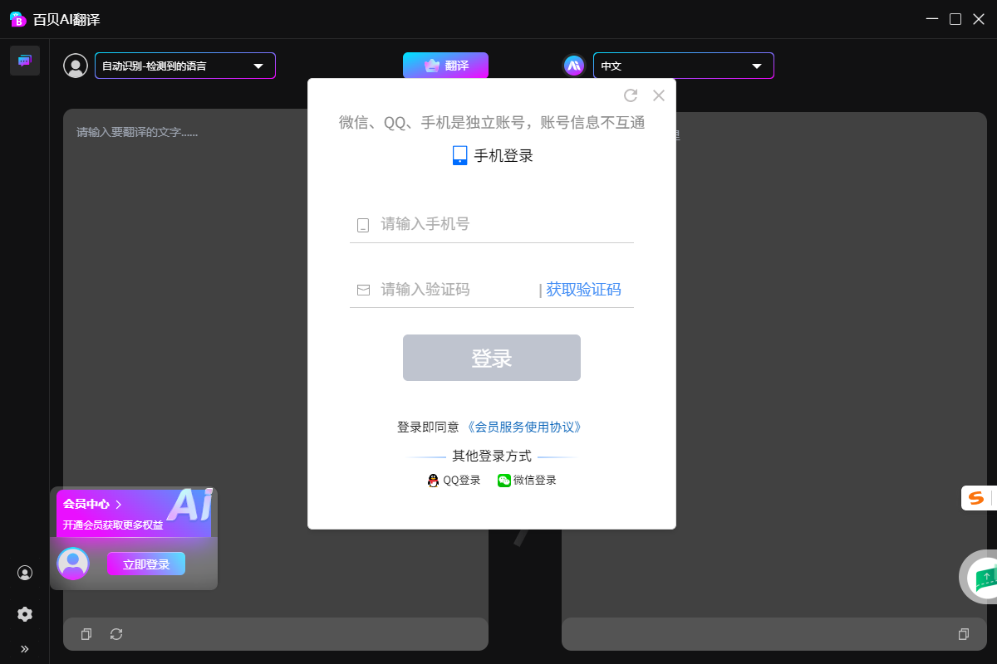Screen dimensions: 997x664
Task: Click the 百贝AI翻译 app logo
Action: pyautogui.click(x=17, y=19)
